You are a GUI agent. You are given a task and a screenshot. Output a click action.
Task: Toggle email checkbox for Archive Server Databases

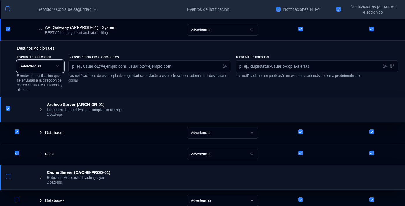click(372, 132)
